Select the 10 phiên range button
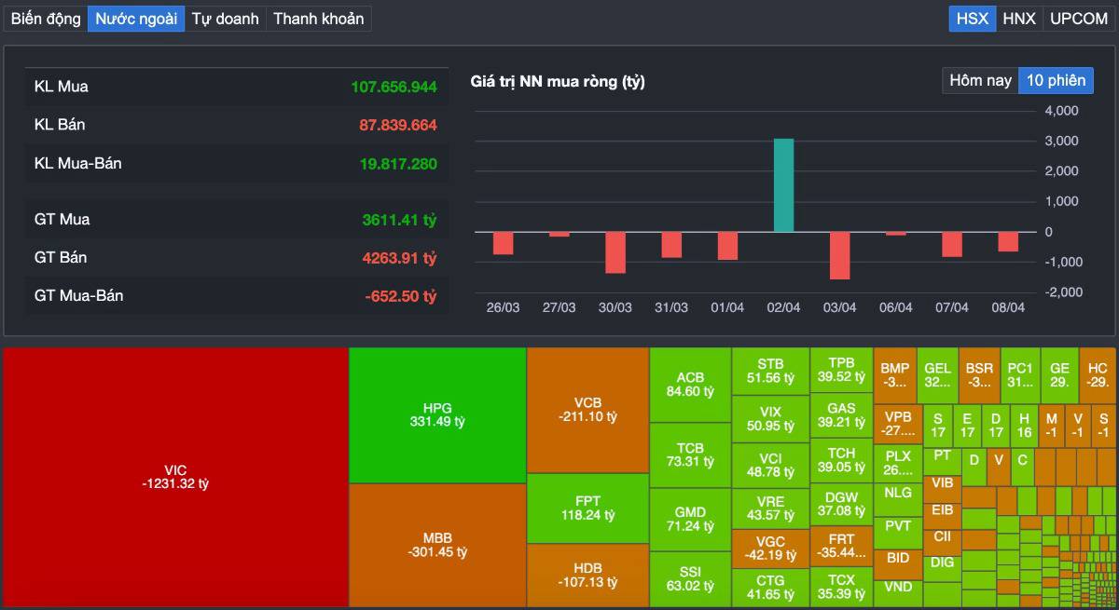The image size is (1119, 610). coord(1056,80)
